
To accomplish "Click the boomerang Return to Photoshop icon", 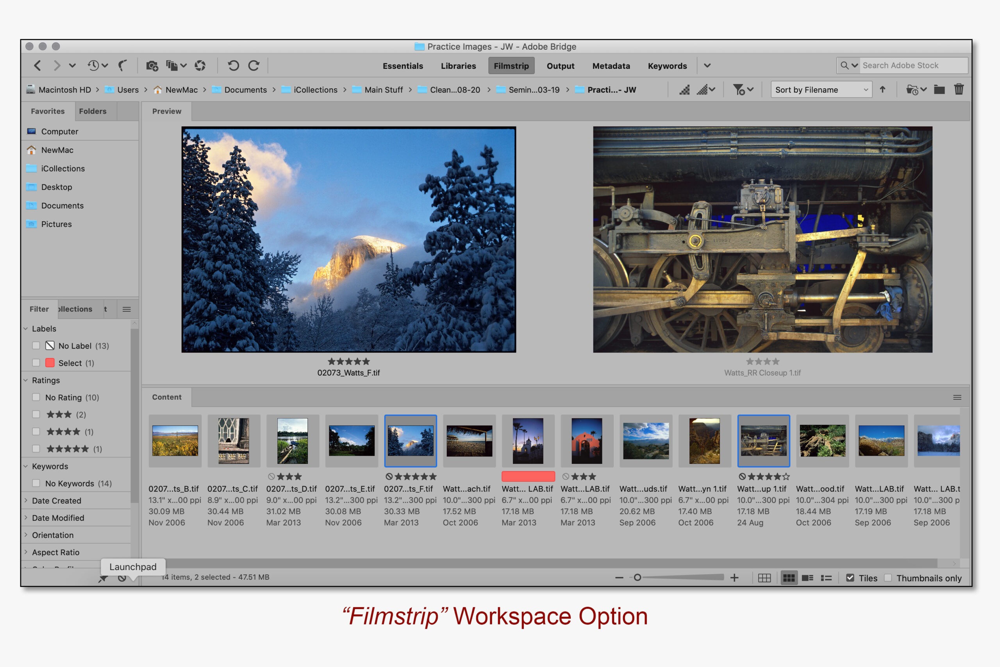I will [122, 66].
